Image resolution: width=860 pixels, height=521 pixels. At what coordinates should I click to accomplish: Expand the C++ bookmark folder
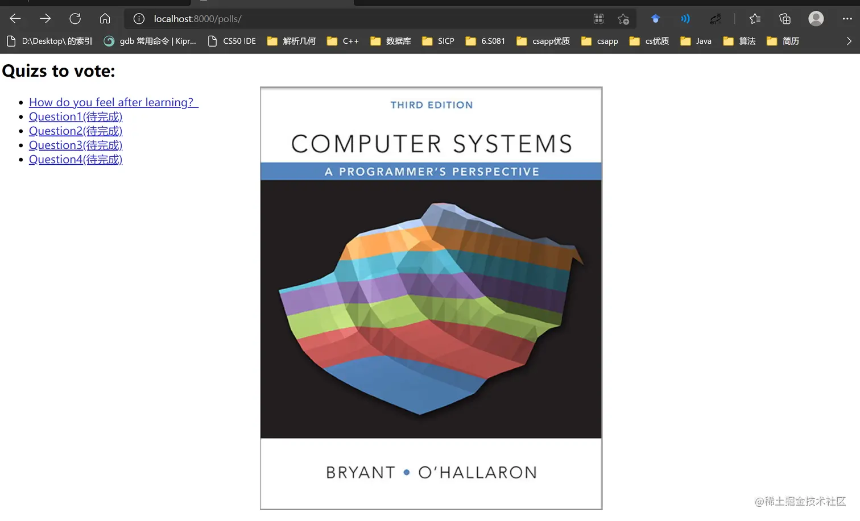click(x=343, y=41)
